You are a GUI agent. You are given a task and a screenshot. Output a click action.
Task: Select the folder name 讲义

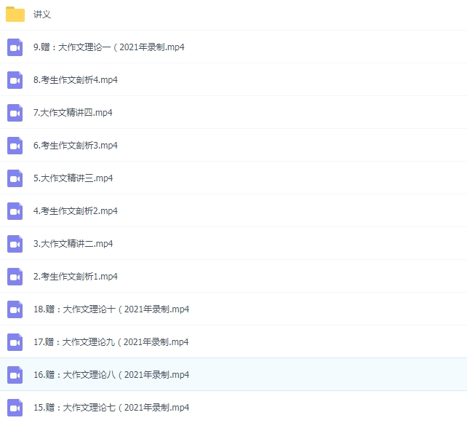tap(42, 15)
